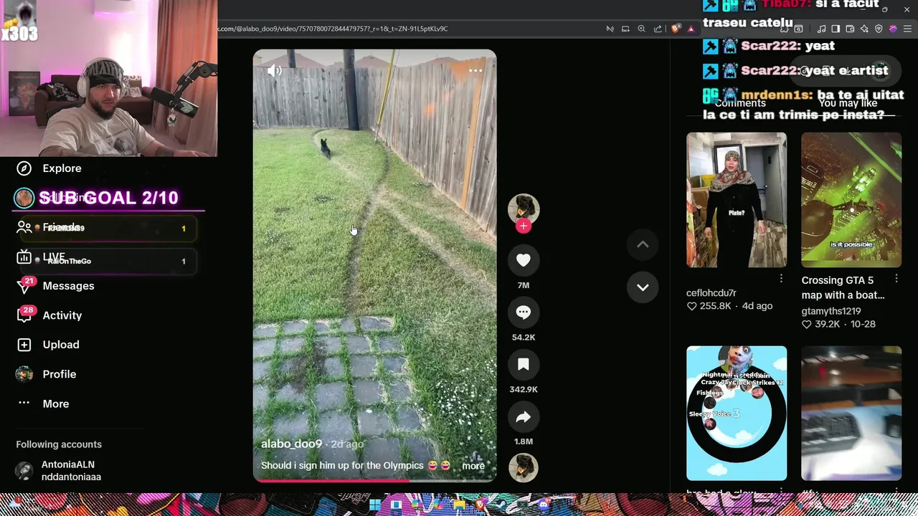Open the Brave playlist music note icon

tap(821, 29)
